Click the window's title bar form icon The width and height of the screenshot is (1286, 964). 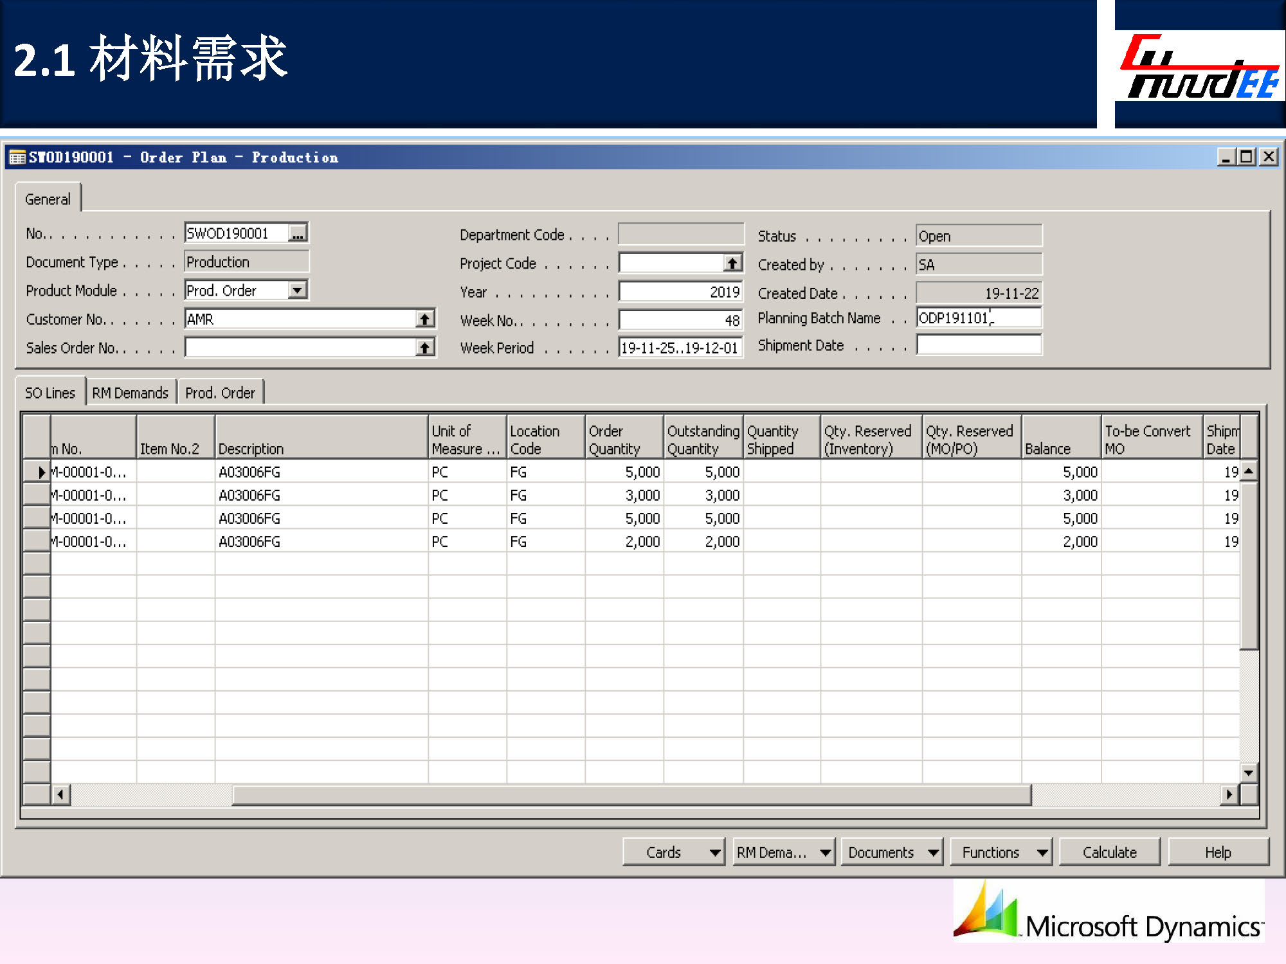[x=17, y=157]
